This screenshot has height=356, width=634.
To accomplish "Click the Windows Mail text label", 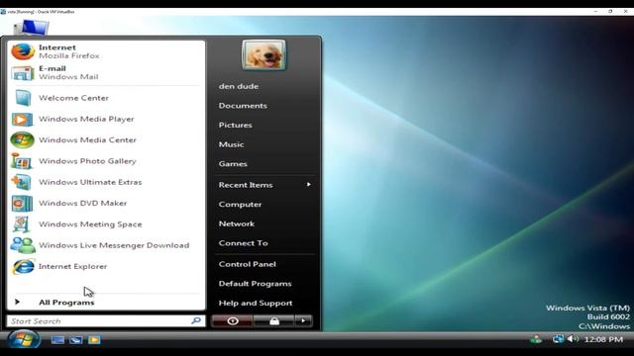I will (x=68, y=77).
